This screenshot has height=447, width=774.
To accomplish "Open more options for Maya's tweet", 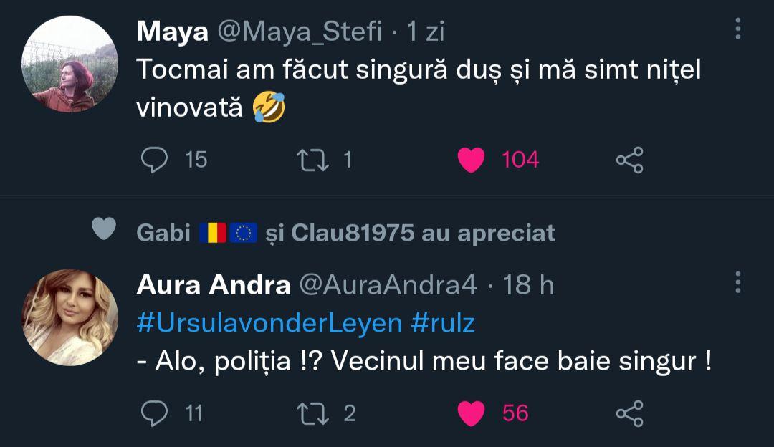I will point(738,29).
